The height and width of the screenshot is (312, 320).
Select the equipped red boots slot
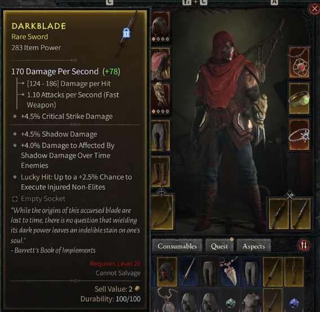point(161,172)
